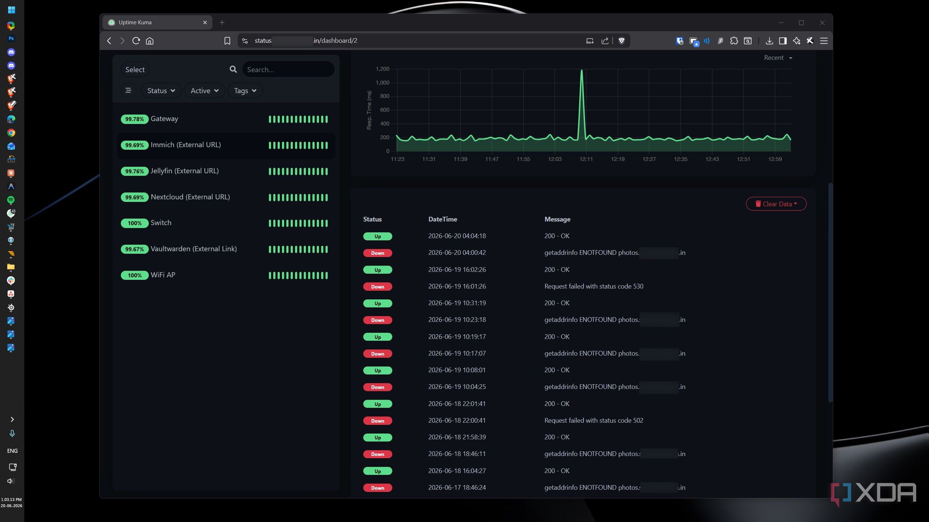Click the Up badge at 2026-06-20 04:04:18
Viewport: 929px width, 522px height.
[377, 236]
